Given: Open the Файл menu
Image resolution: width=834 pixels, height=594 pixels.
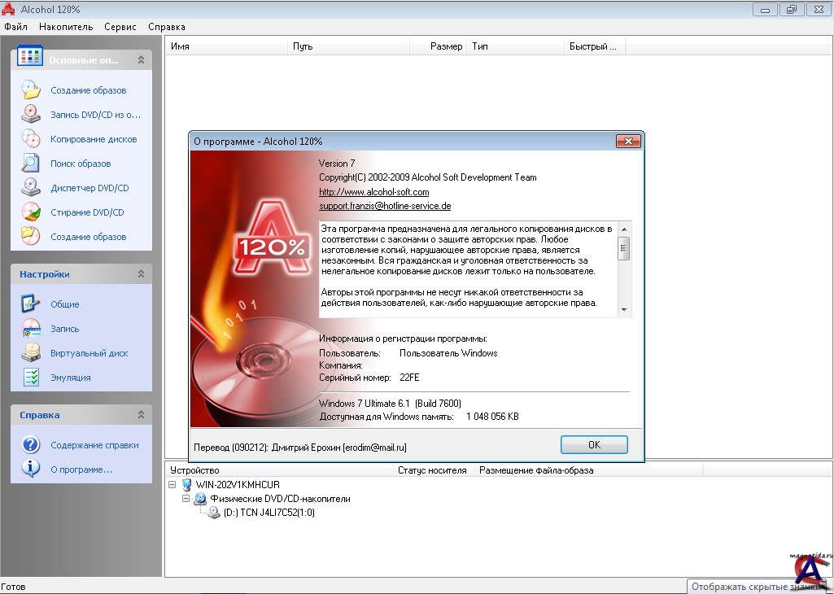Looking at the screenshot, I should coord(15,27).
